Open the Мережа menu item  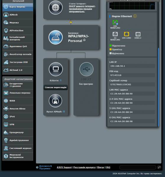tap(18, 23)
